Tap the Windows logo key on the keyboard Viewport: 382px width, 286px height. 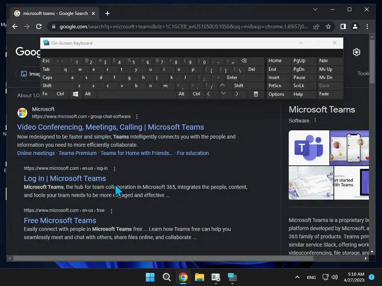pyautogui.click(x=76, y=94)
